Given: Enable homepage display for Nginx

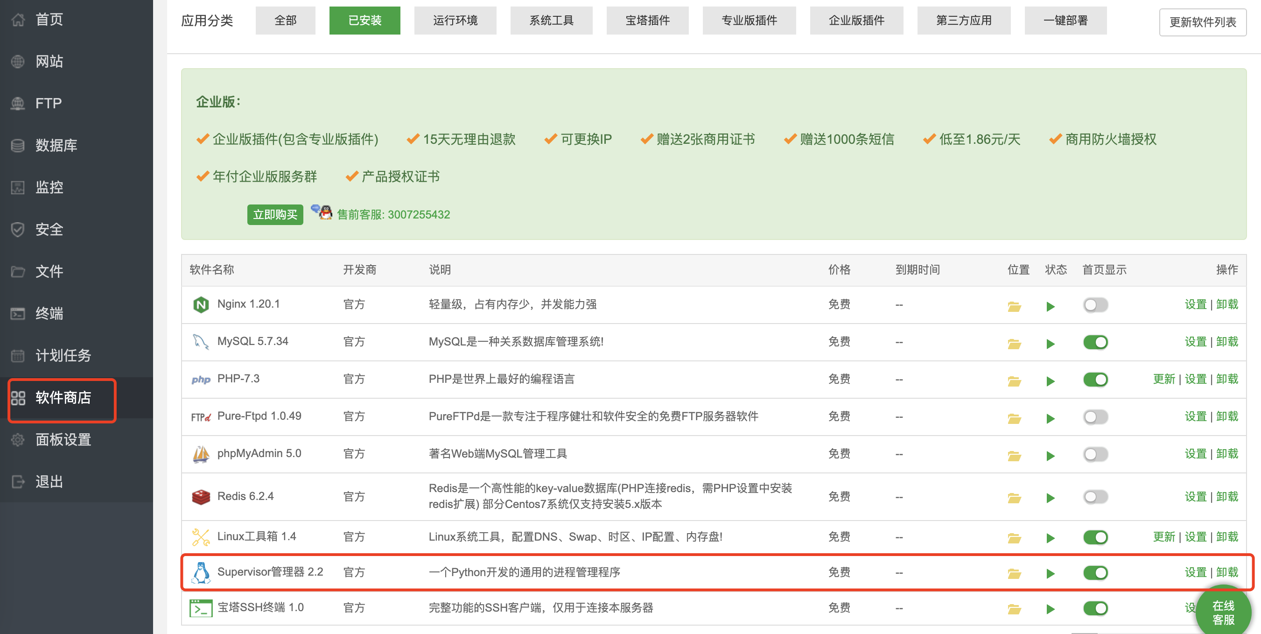Looking at the screenshot, I should pos(1095,305).
